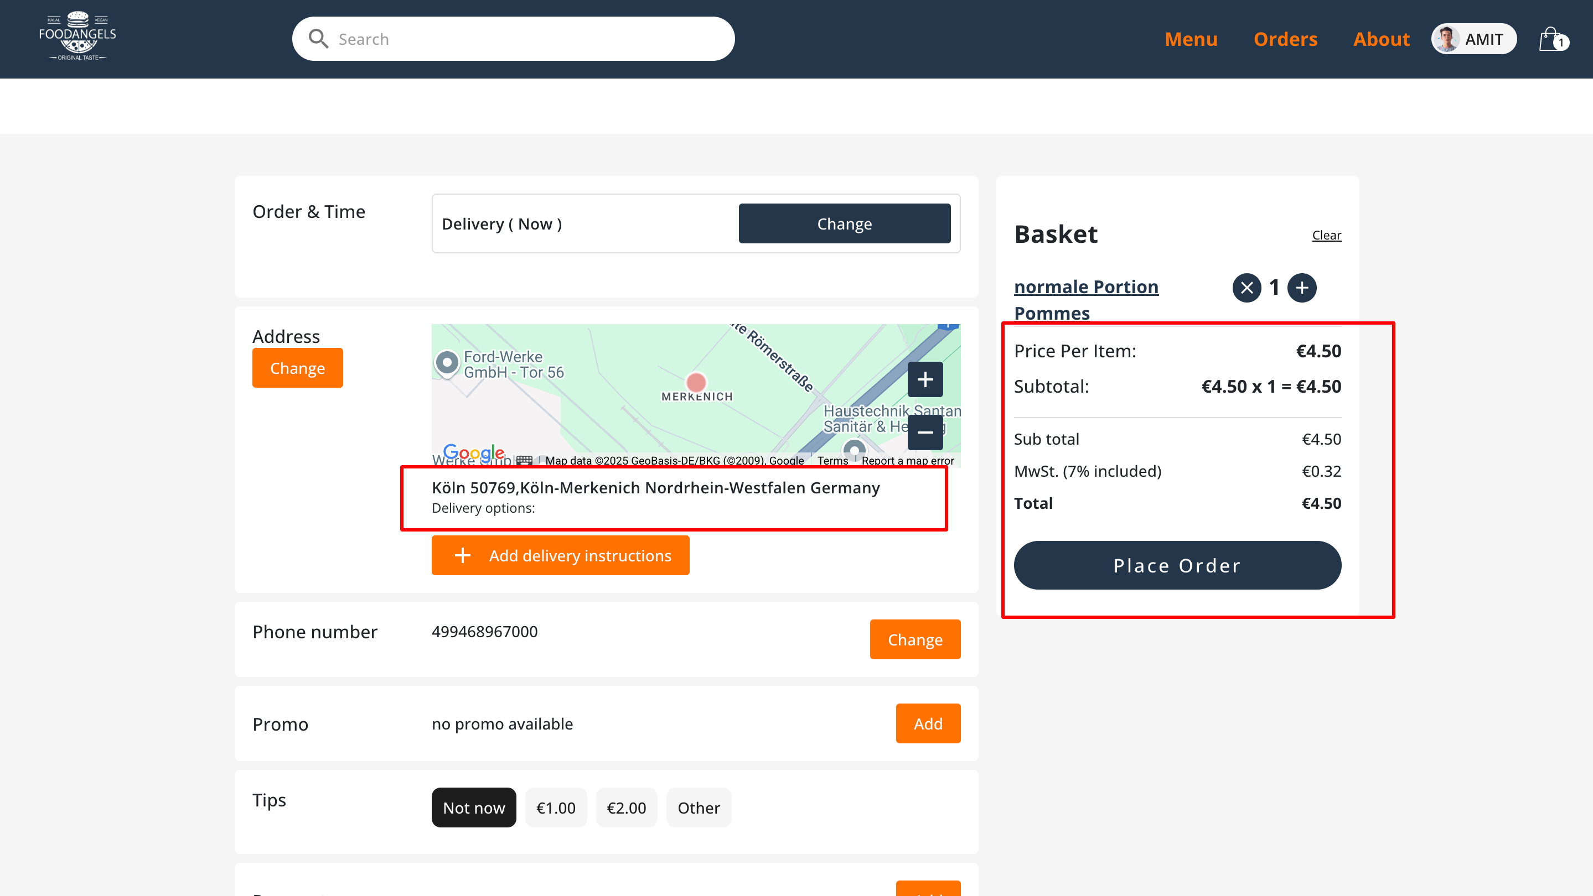The image size is (1593, 896).
Task: Increase item quantity with plus button
Action: point(1302,288)
